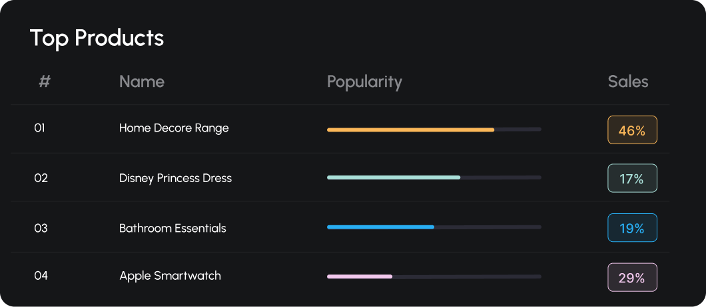Viewport: 706px width, 307px height.
Task: Click the 29% sales badge
Action: pyautogui.click(x=632, y=277)
